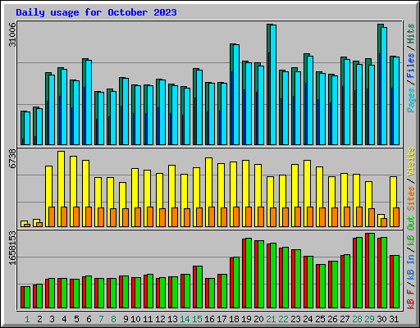Select day 12 on the x-axis
This screenshot has width=420, height=328.
(x=160, y=319)
